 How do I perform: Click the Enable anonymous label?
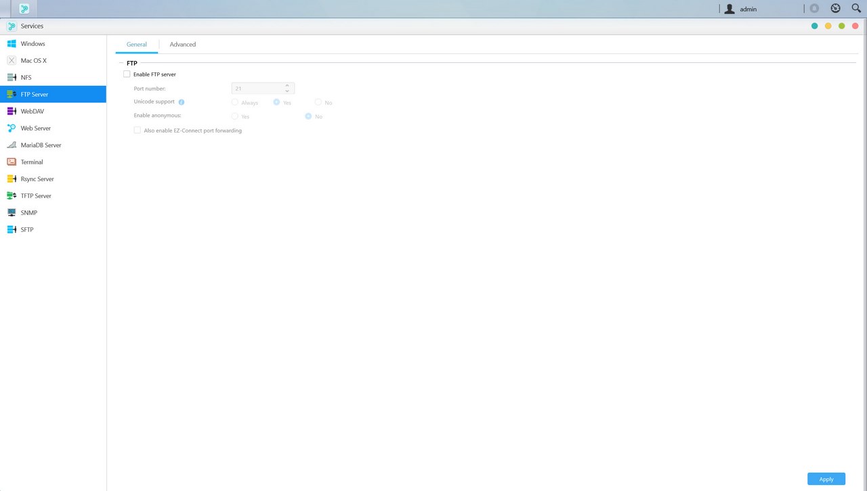tap(157, 116)
